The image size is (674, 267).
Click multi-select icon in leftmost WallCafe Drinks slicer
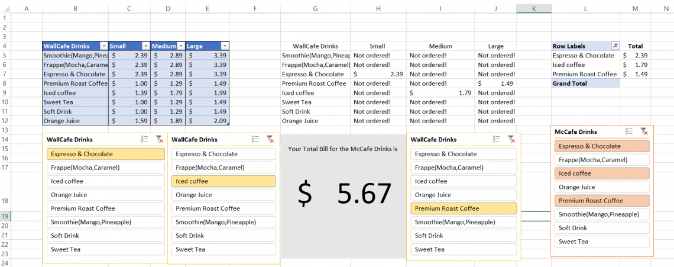point(145,139)
